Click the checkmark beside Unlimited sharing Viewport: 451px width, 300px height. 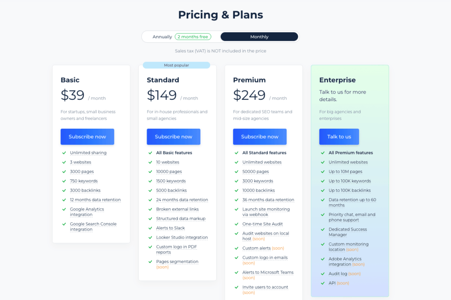pyautogui.click(x=64, y=153)
